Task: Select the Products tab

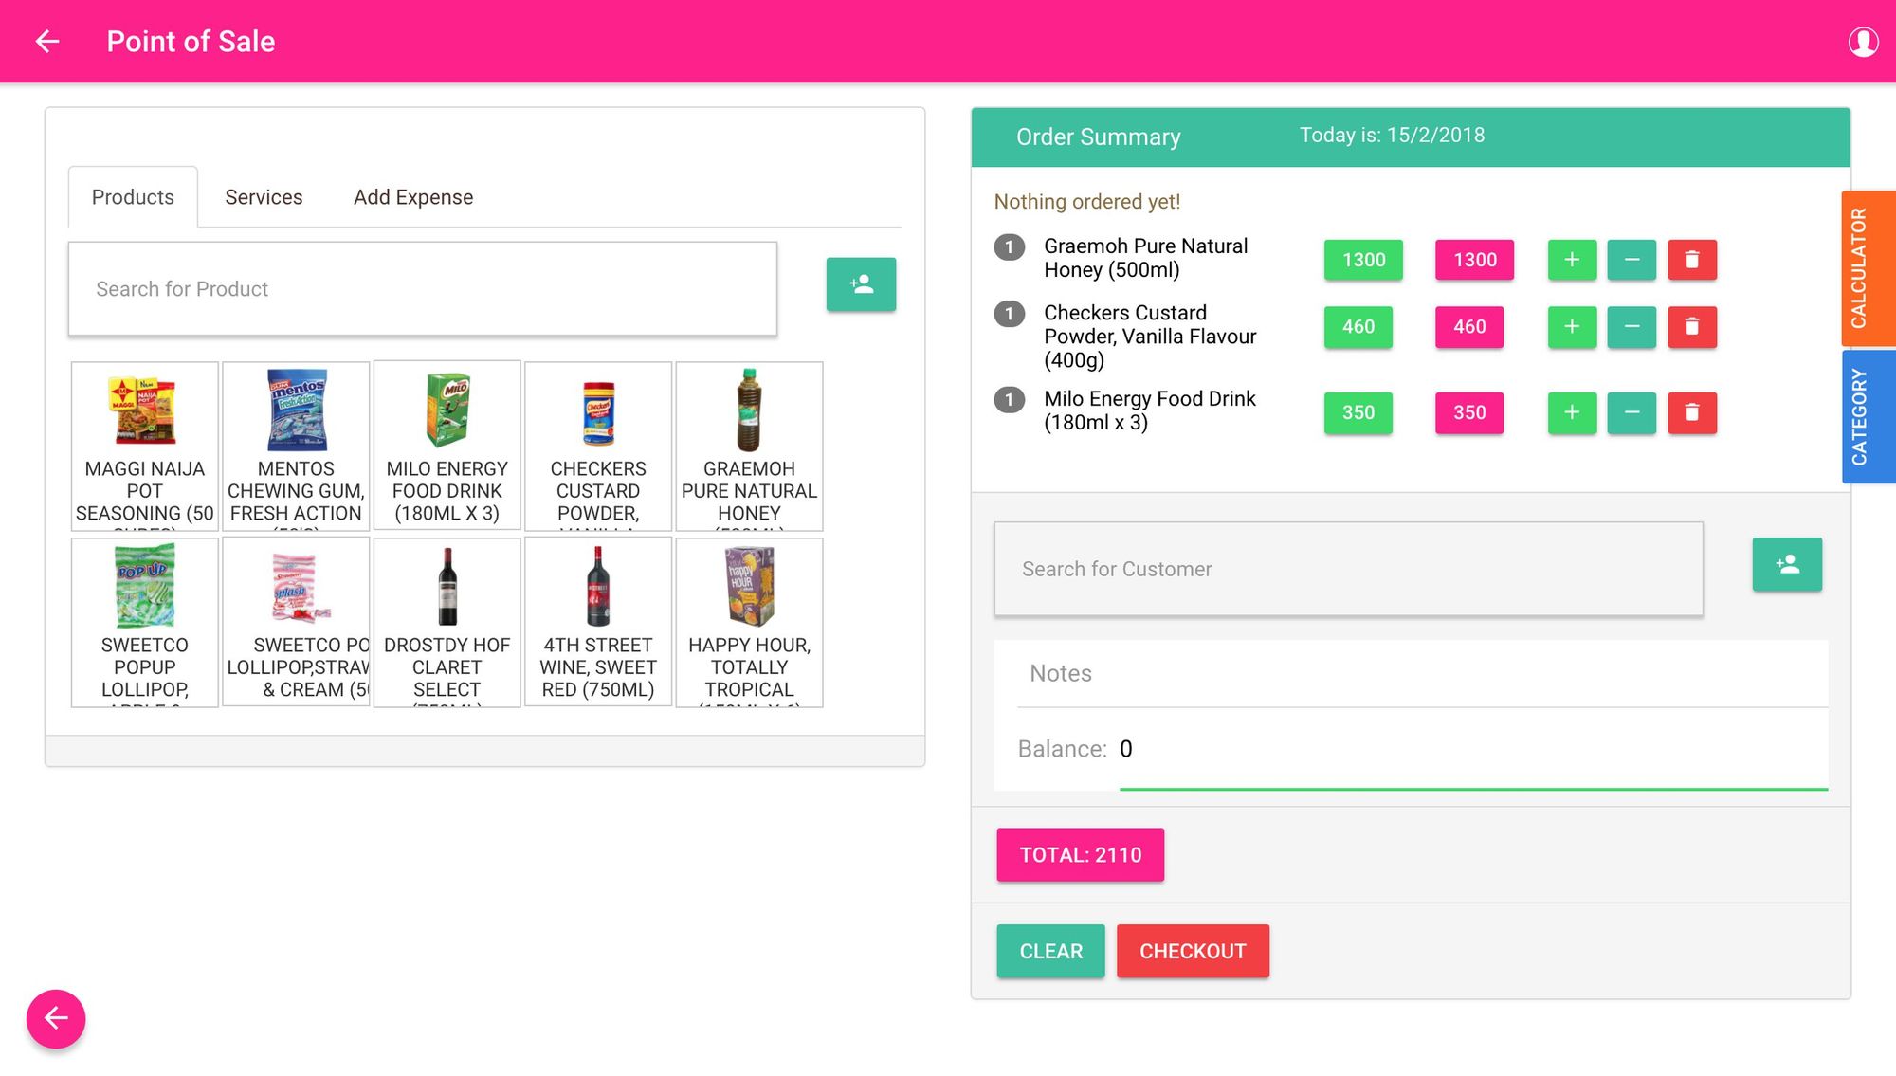Action: [x=132, y=196]
